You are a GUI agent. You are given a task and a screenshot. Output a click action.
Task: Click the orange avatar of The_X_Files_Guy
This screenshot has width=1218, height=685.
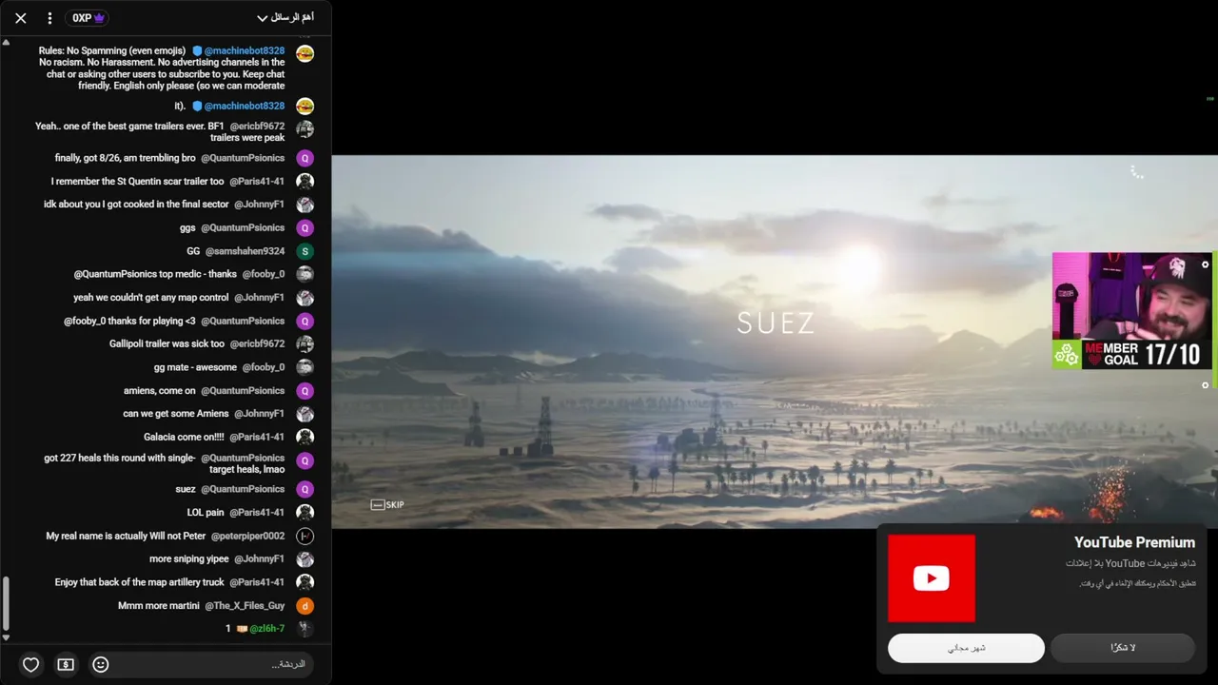click(304, 605)
